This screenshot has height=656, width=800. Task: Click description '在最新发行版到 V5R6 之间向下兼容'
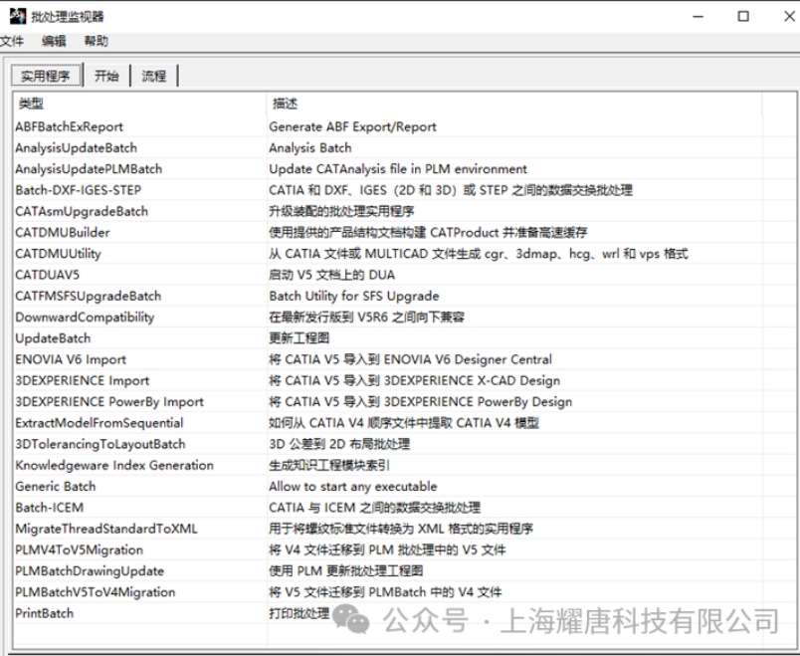pos(367,318)
